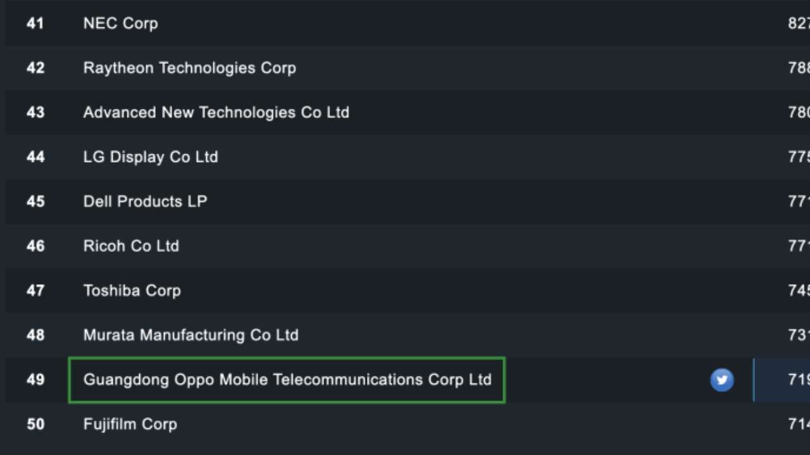Click rank number 50
Image resolution: width=810 pixels, height=455 pixels.
(x=35, y=424)
